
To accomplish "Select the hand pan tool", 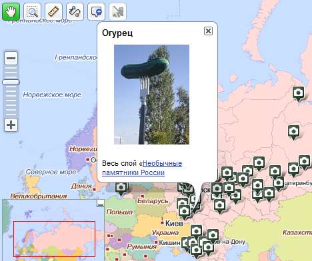I will point(11,11).
